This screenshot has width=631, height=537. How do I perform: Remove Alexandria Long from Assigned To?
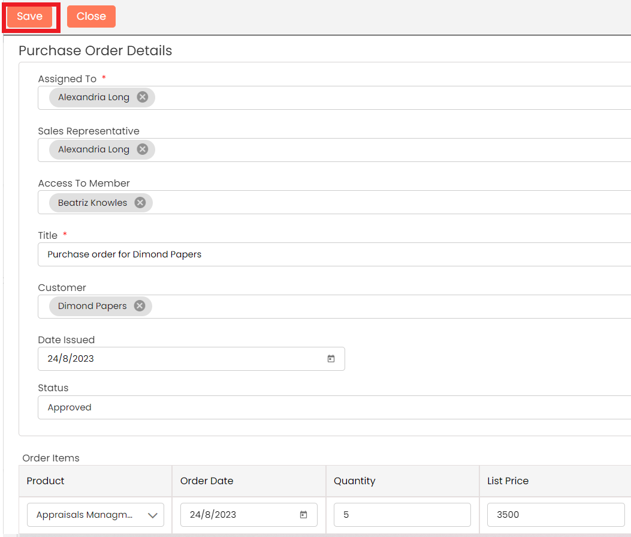pos(142,97)
